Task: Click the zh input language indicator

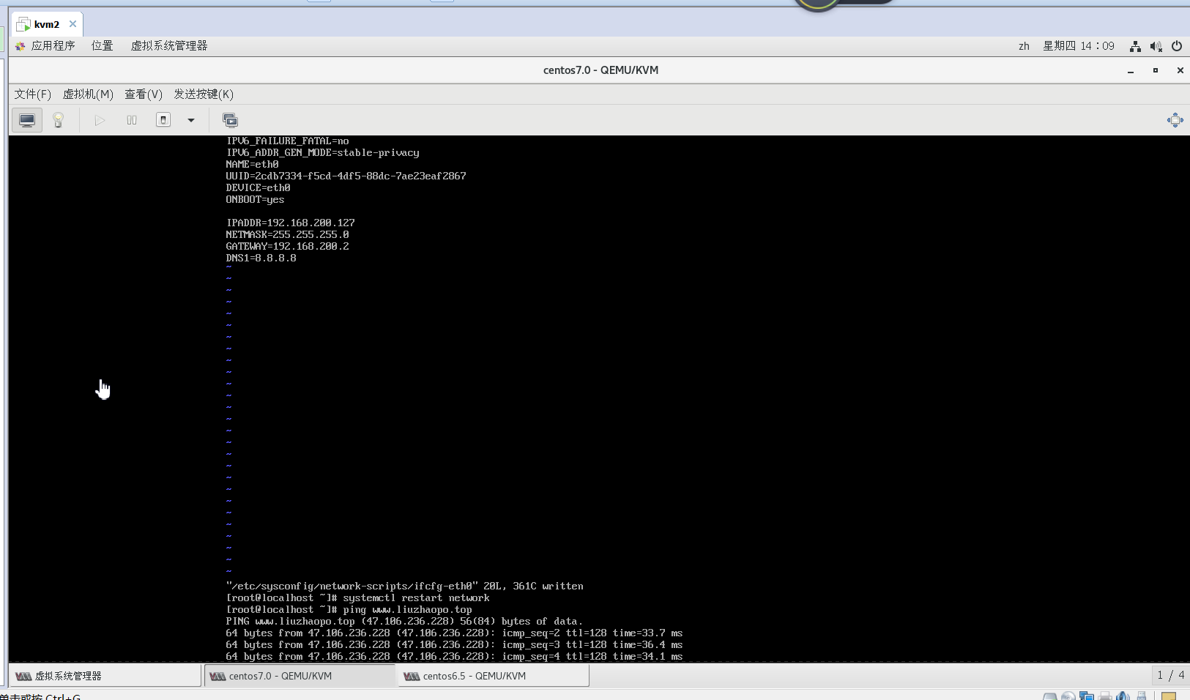Action: [1024, 46]
